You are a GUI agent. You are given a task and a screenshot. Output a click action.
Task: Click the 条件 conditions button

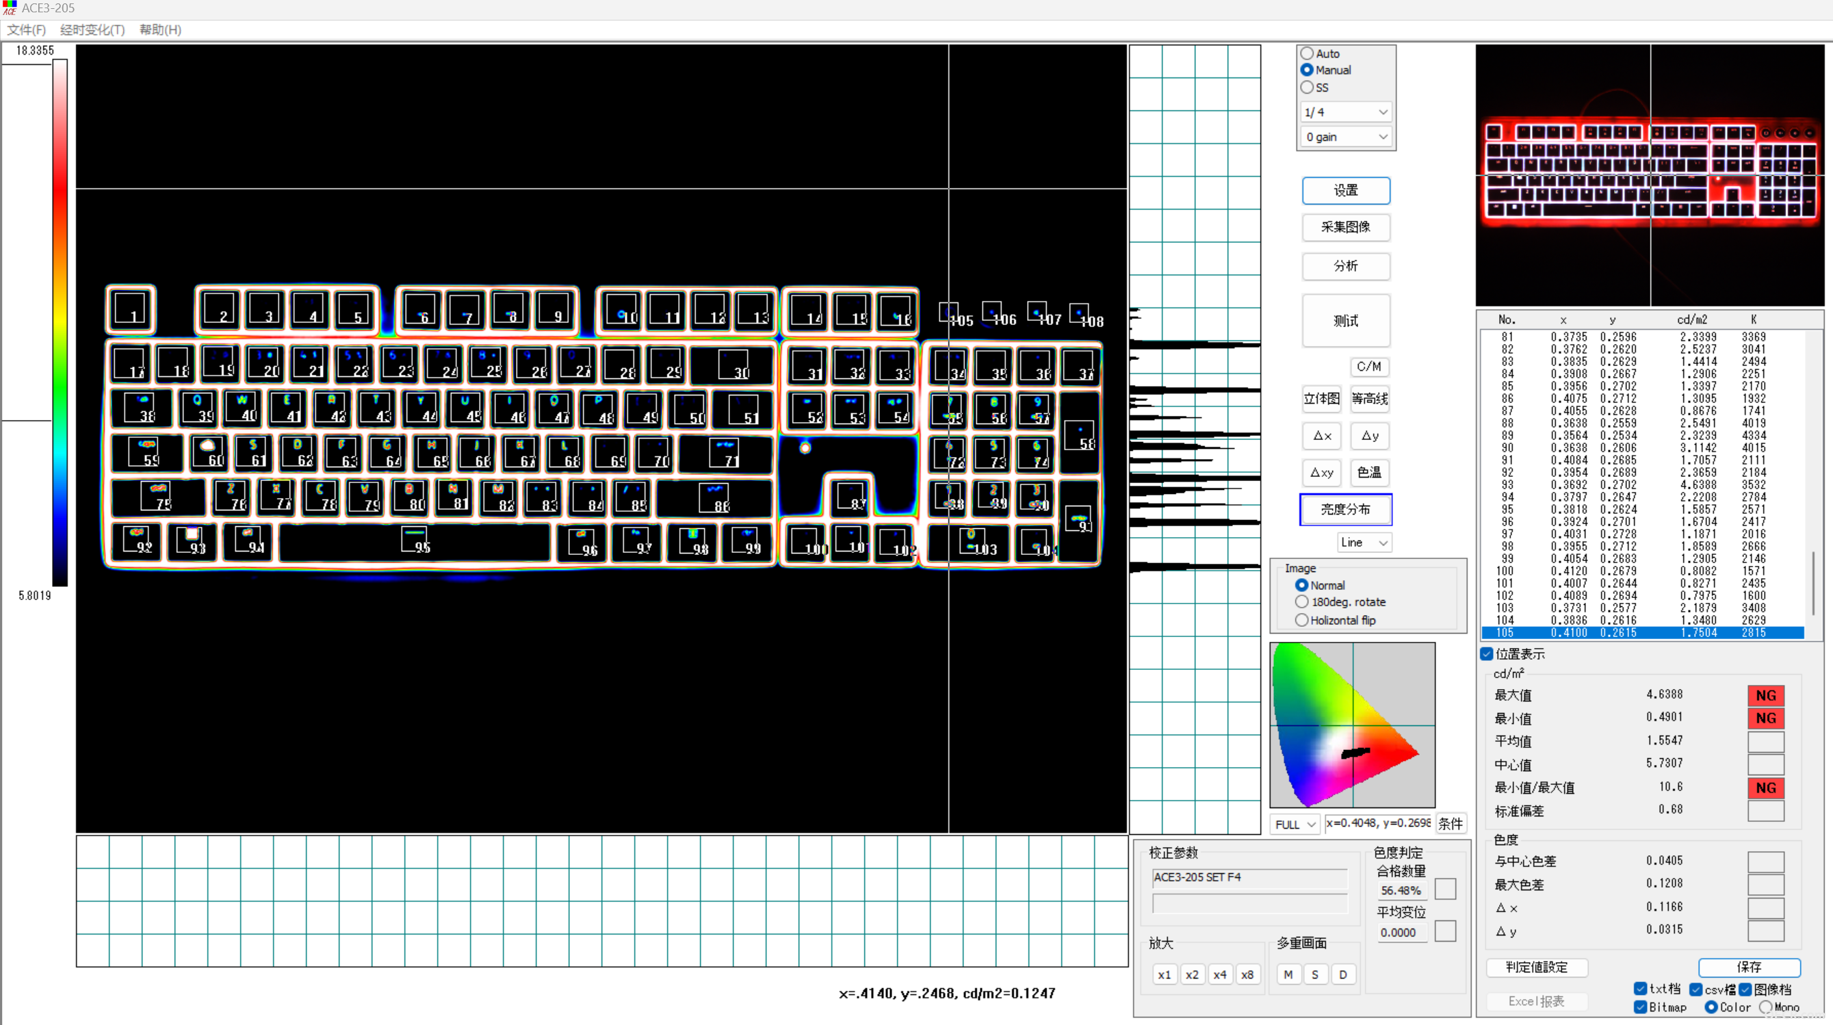[x=1450, y=825]
